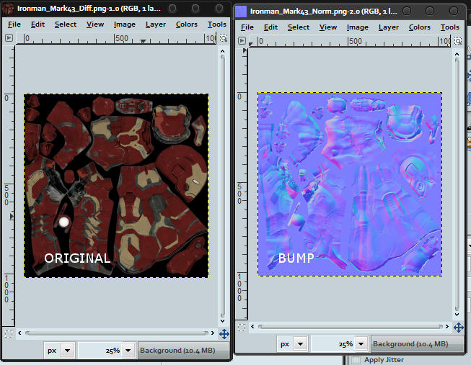Open Layer menu in Diff image window

(x=155, y=24)
